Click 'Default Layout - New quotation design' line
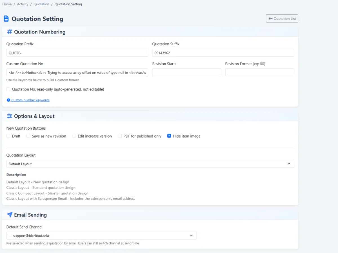The width and height of the screenshot is (338, 253). 38,182
